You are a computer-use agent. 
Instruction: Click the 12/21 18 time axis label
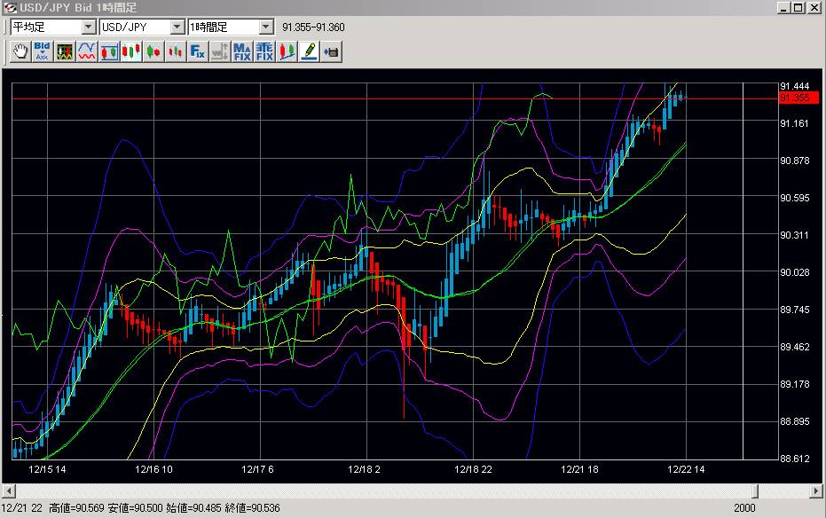pos(579,469)
